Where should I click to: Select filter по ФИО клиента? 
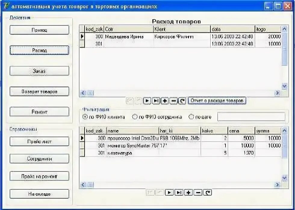(104, 117)
